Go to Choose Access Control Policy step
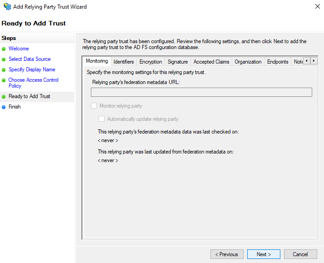The image size is (324, 263). click(x=34, y=83)
